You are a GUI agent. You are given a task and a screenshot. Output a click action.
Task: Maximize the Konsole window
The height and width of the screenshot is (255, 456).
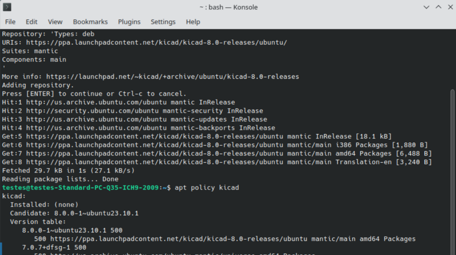point(438,7)
